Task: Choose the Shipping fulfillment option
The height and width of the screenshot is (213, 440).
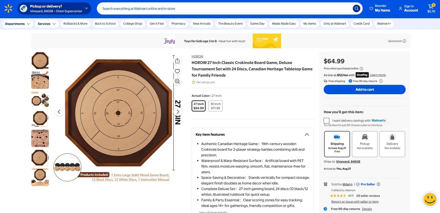Action: point(337,144)
